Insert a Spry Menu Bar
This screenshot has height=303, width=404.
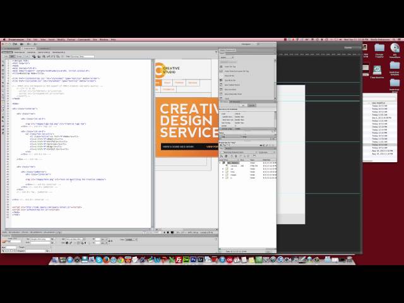(x=230, y=80)
